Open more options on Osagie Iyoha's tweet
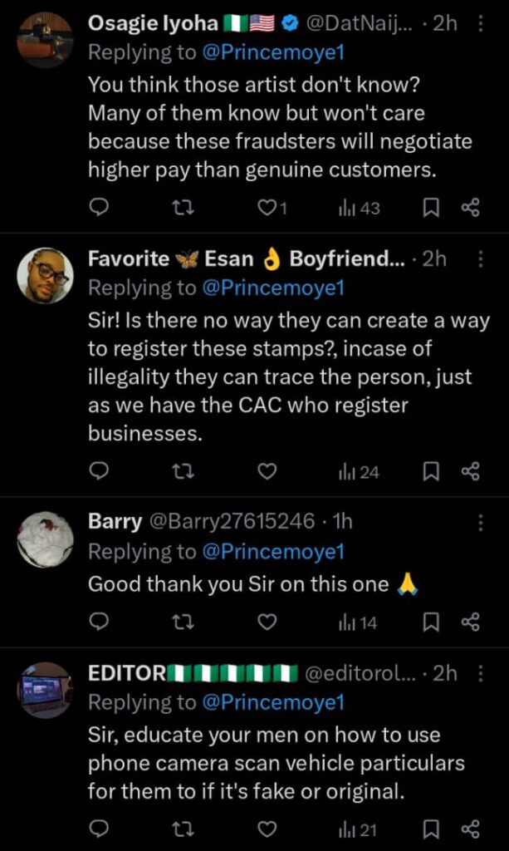509x851 pixels. 480,23
